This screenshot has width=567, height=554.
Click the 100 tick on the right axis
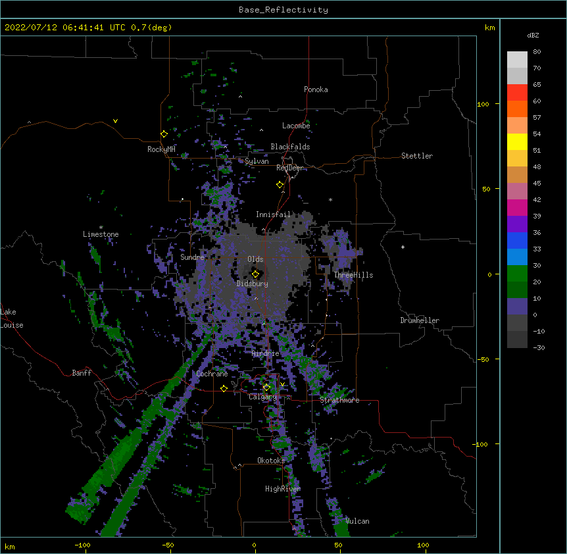483,104
